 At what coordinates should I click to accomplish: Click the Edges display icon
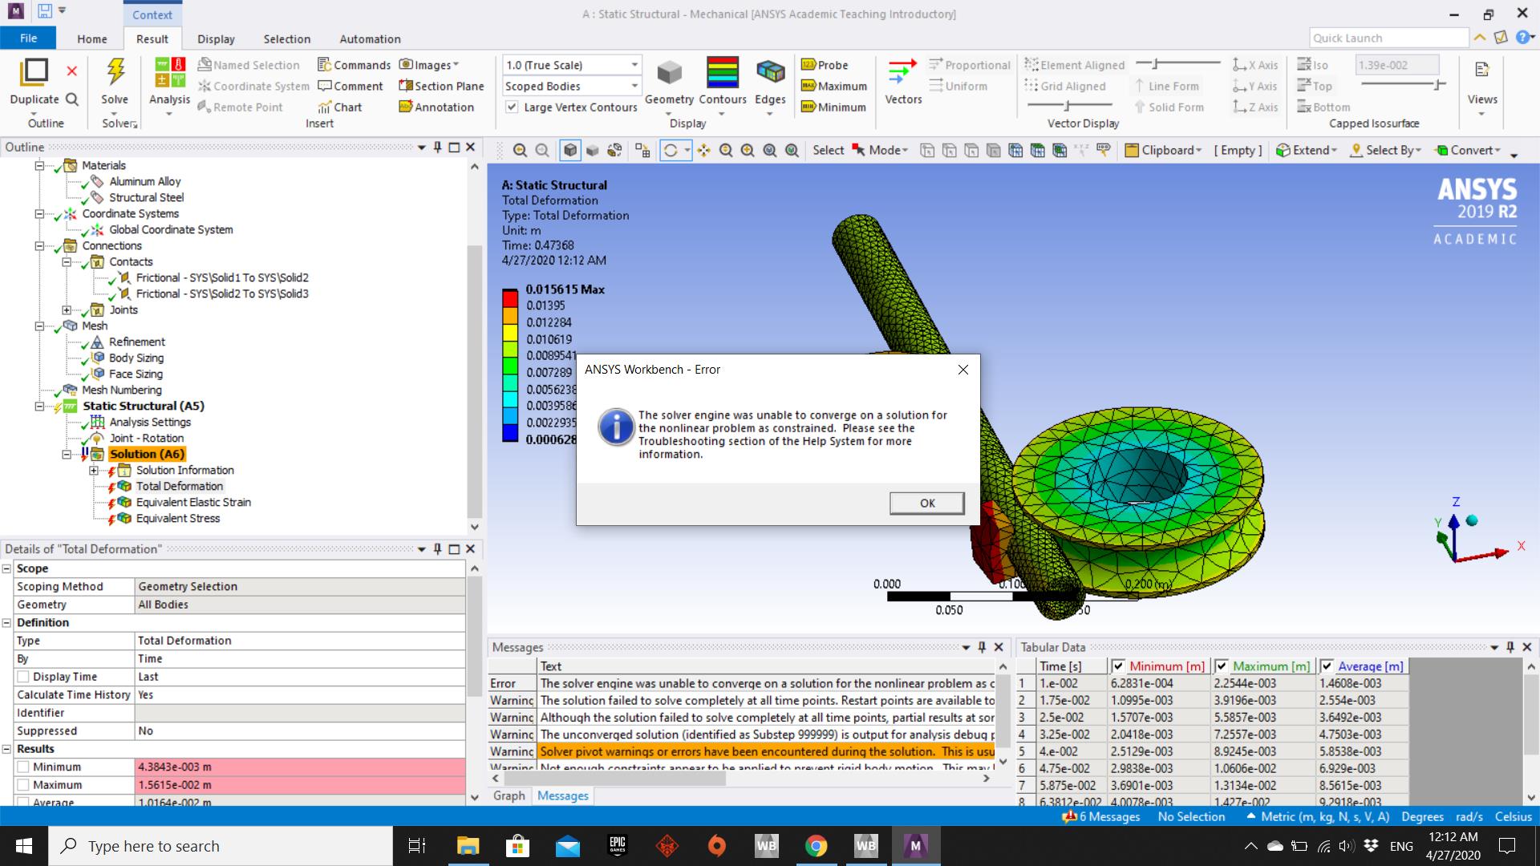[770, 72]
